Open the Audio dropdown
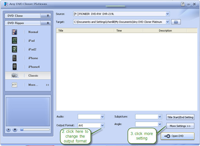The width and height of the screenshot is (200, 146). [102, 117]
